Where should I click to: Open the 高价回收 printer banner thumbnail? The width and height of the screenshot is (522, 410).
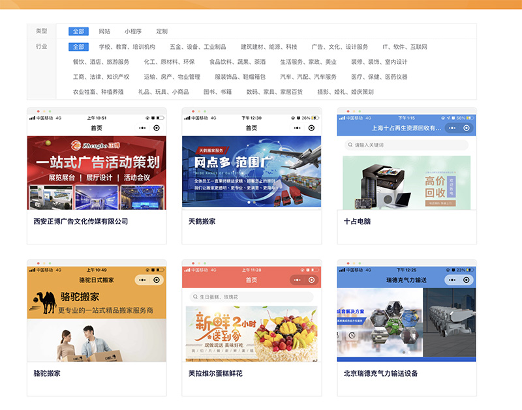[407, 183]
